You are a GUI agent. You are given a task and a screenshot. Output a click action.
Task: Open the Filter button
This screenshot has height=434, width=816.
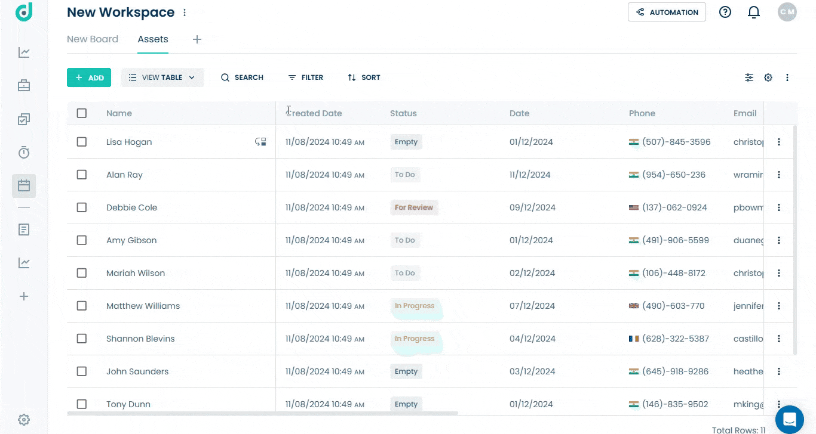[x=305, y=77]
